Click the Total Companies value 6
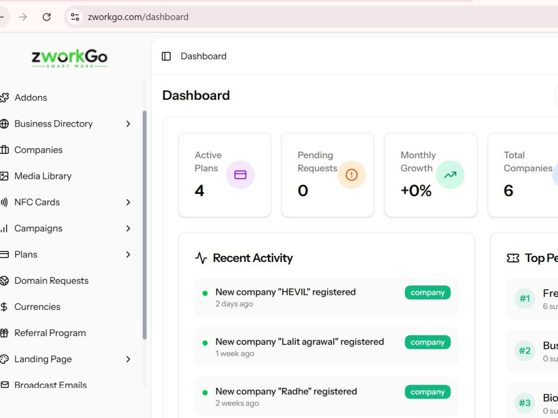 (508, 191)
